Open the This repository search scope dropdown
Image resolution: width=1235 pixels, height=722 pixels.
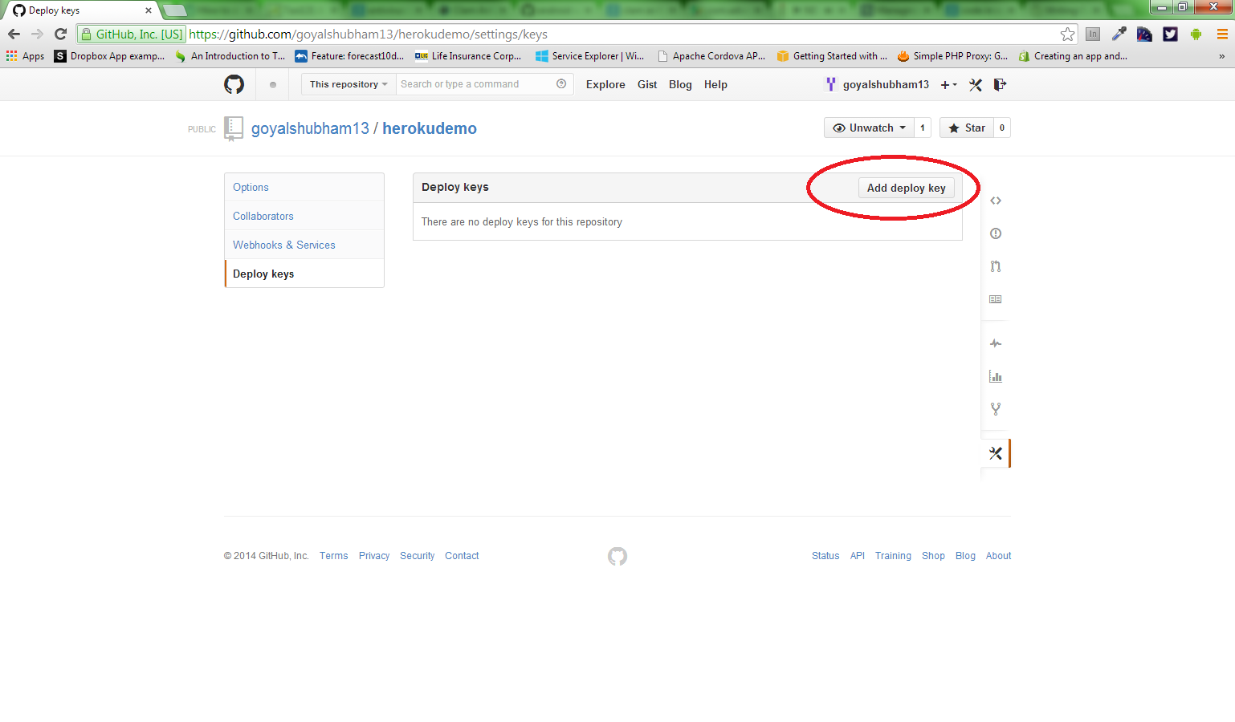point(348,84)
